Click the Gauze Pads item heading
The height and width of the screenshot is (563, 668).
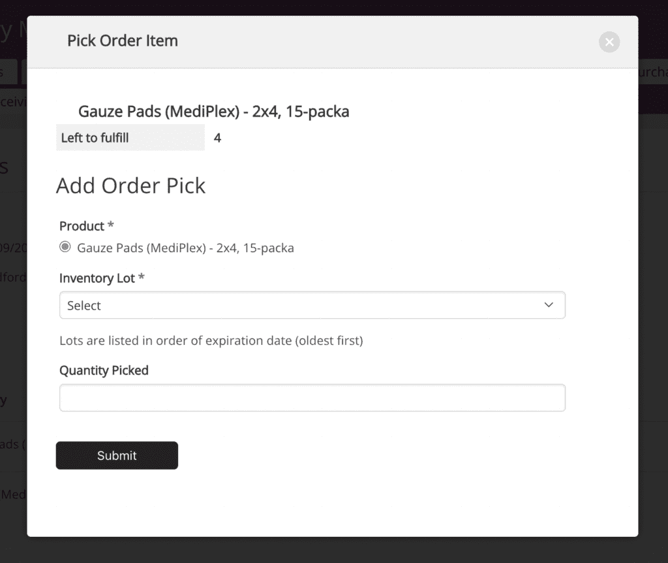[213, 112]
